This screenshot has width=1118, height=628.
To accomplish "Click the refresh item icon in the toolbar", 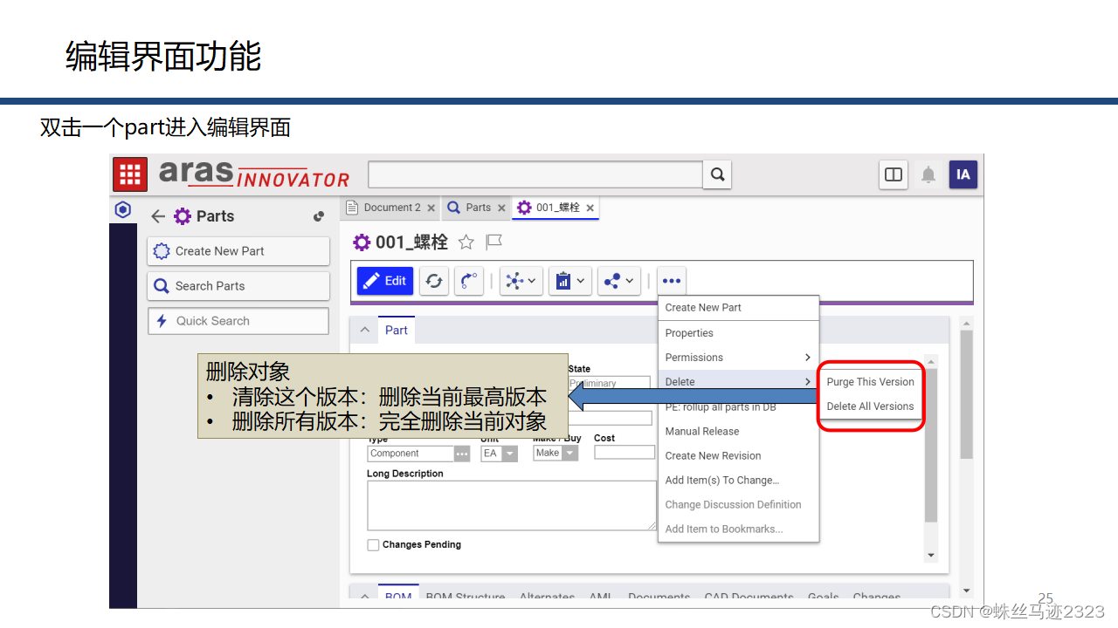I will [x=433, y=280].
